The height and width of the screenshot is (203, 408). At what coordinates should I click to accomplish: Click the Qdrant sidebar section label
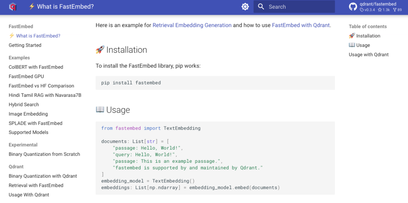pos(16,166)
